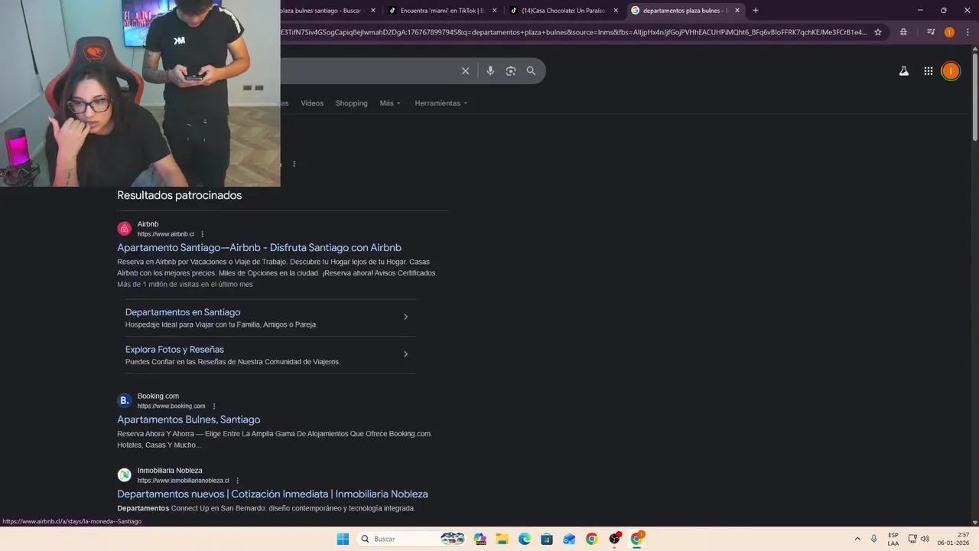Open ESP LAA language selector
This screenshot has width=979, height=551.
pyautogui.click(x=893, y=539)
